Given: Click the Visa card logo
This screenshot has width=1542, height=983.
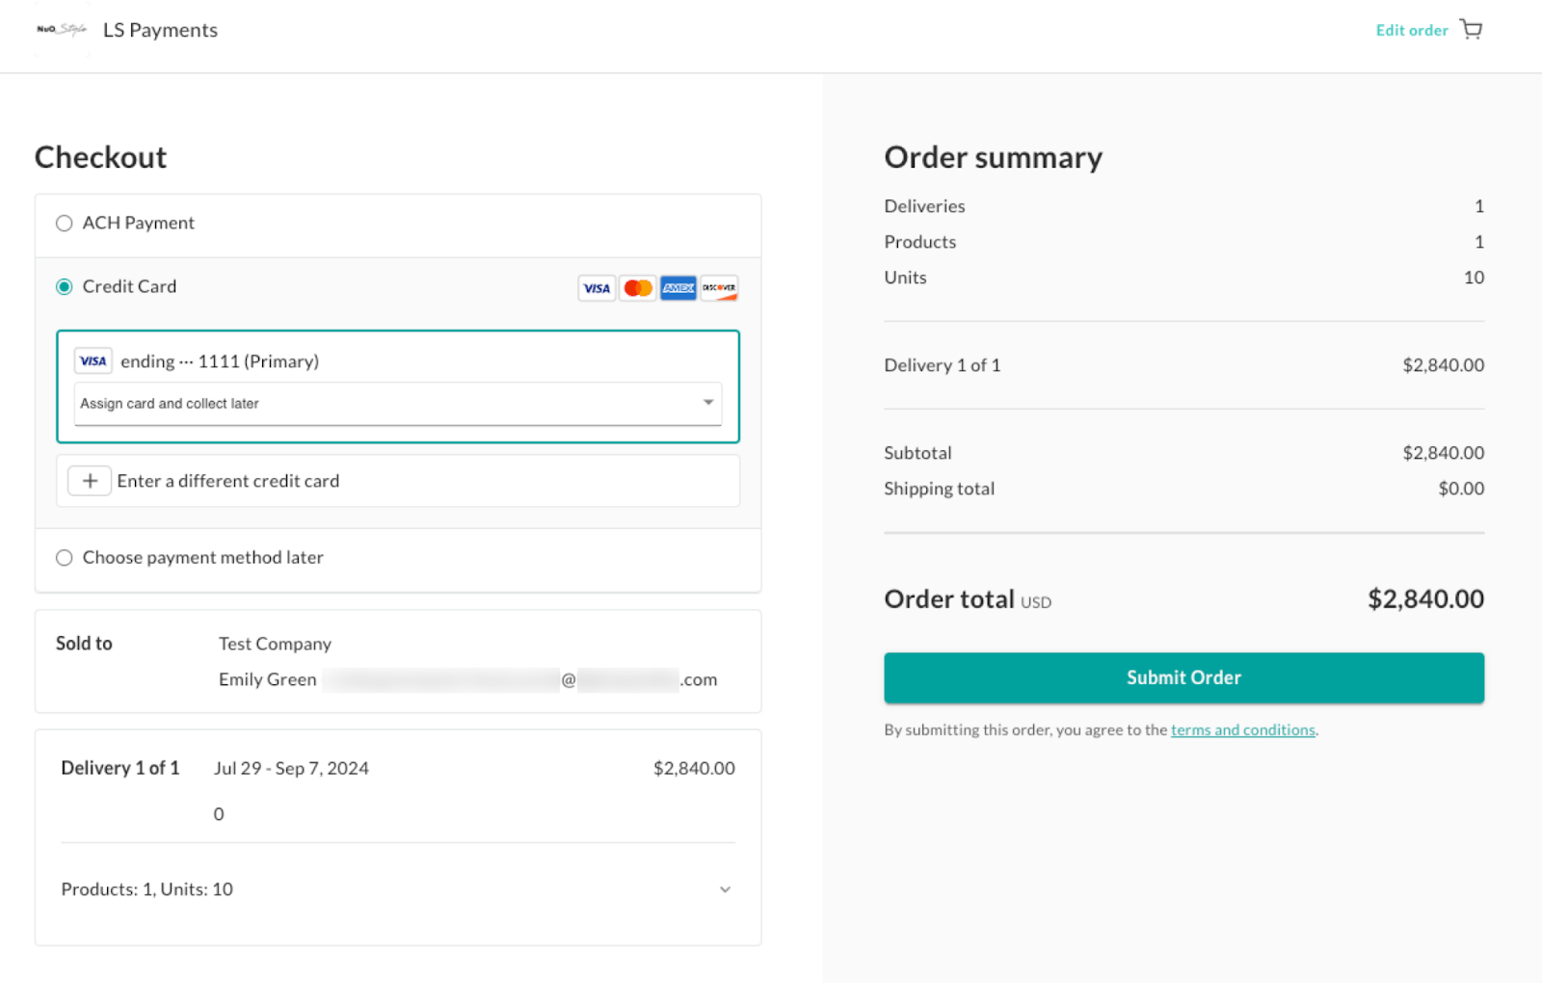Looking at the screenshot, I should point(597,288).
